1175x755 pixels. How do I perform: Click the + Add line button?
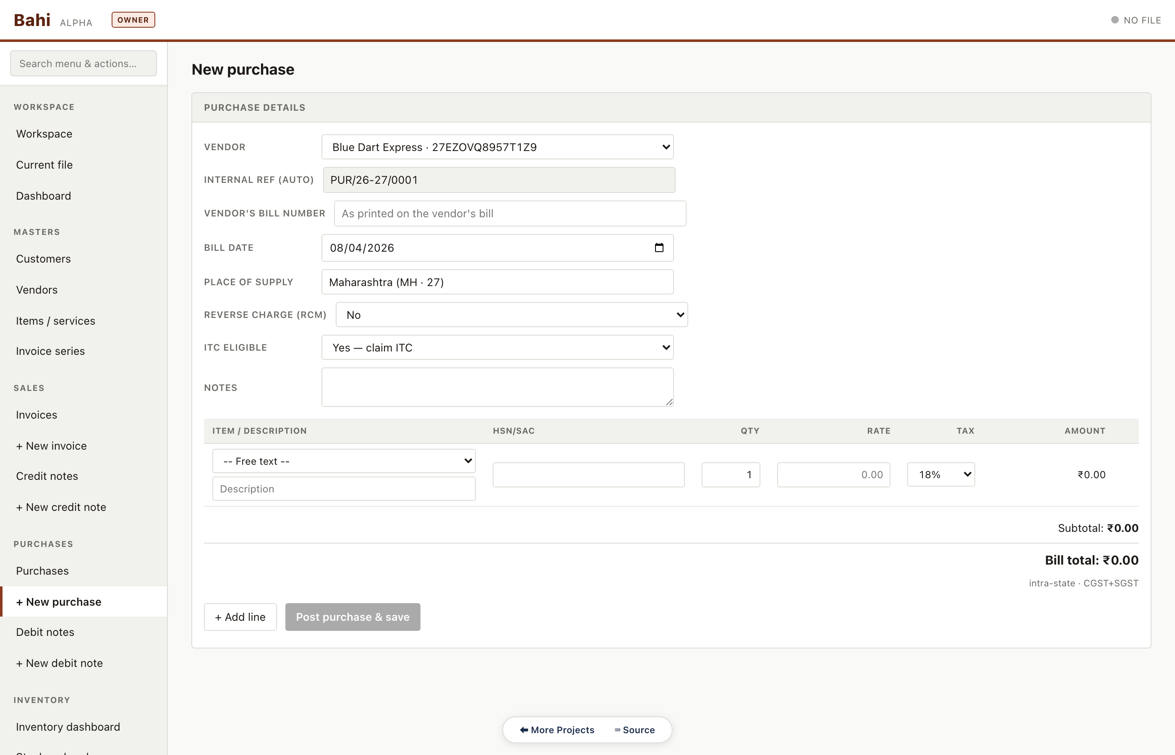(x=240, y=617)
